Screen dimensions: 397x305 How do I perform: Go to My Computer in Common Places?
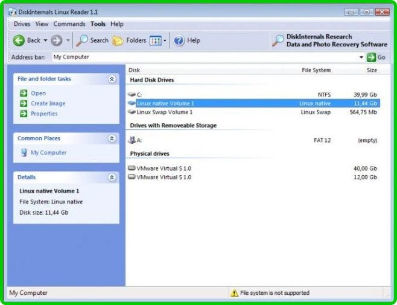point(49,153)
